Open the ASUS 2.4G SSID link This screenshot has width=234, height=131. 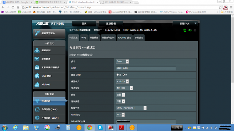(x=136, y=30)
